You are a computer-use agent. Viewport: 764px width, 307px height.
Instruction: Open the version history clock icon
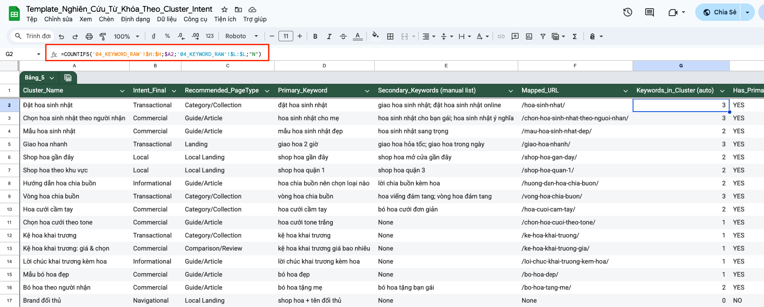pos(627,12)
